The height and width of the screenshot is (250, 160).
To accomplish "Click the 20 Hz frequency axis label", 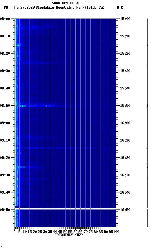I will (x=35, y=232).
